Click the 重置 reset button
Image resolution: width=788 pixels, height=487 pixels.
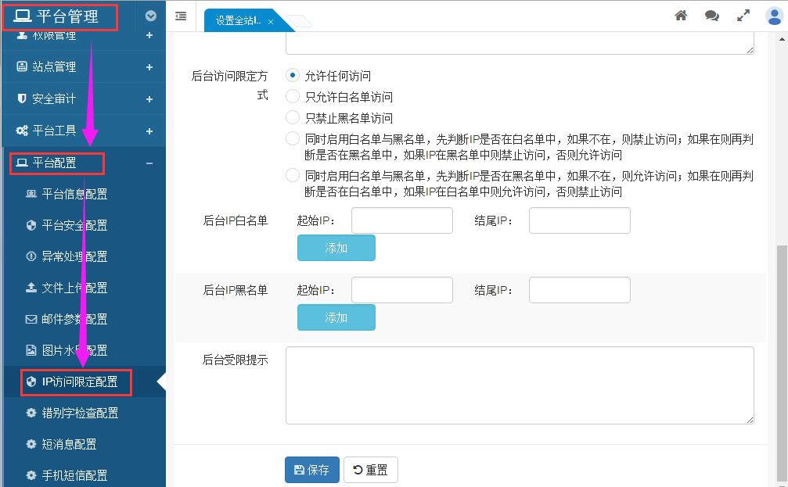[x=371, y=470]
